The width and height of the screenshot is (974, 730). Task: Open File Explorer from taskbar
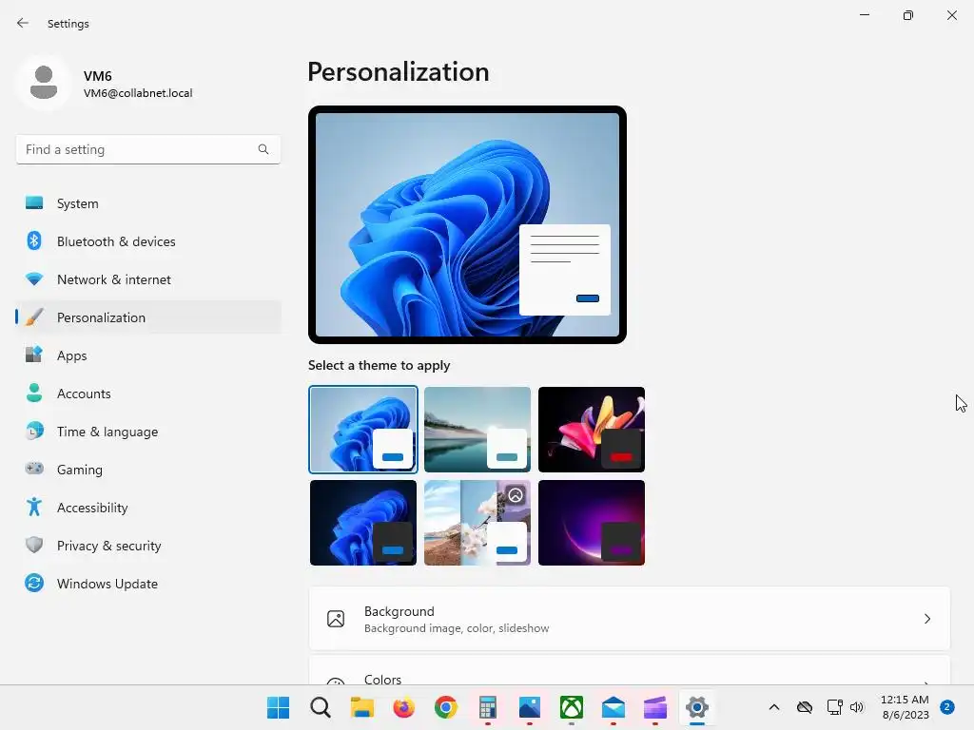(x=361, y=707)
